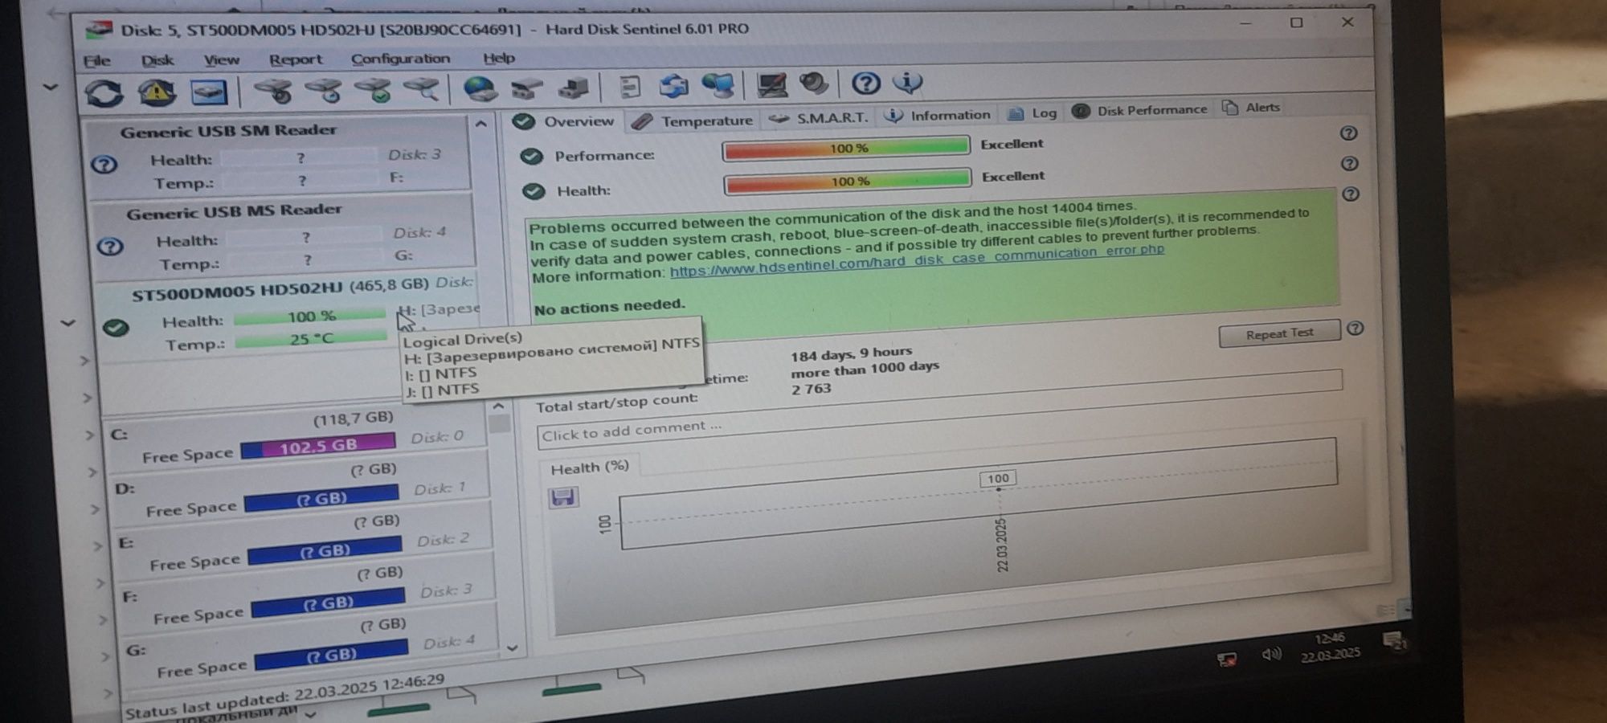
Task: Open the View menu
Action: point(221,59)
